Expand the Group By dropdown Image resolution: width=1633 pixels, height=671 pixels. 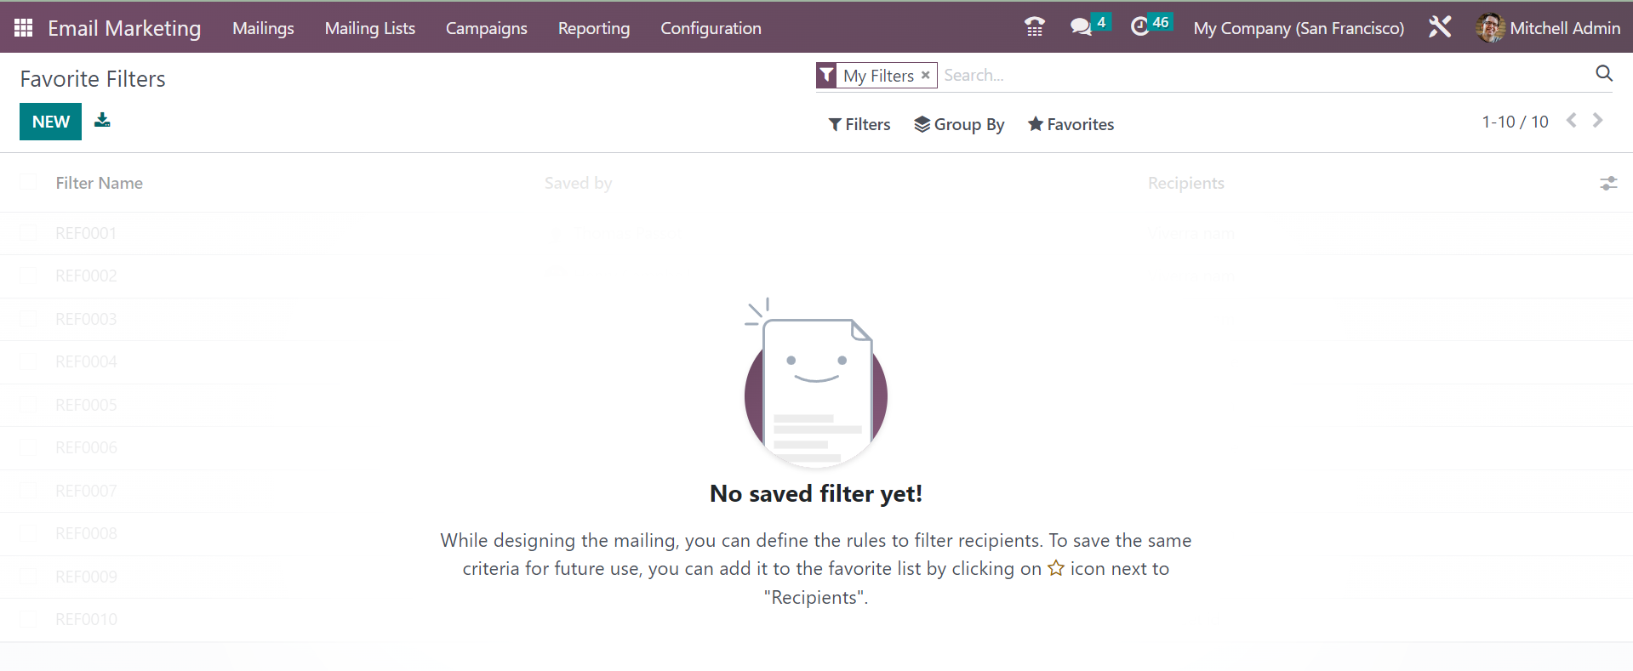pyautogui.click(x=959, y=124)
